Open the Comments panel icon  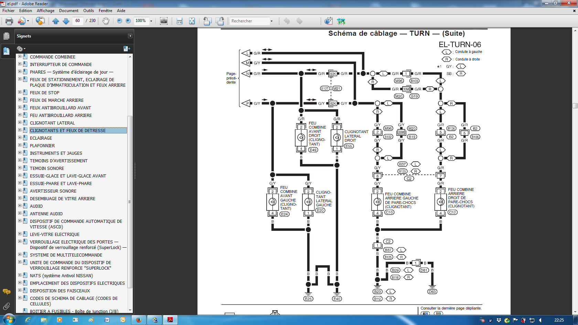[7, 292]
